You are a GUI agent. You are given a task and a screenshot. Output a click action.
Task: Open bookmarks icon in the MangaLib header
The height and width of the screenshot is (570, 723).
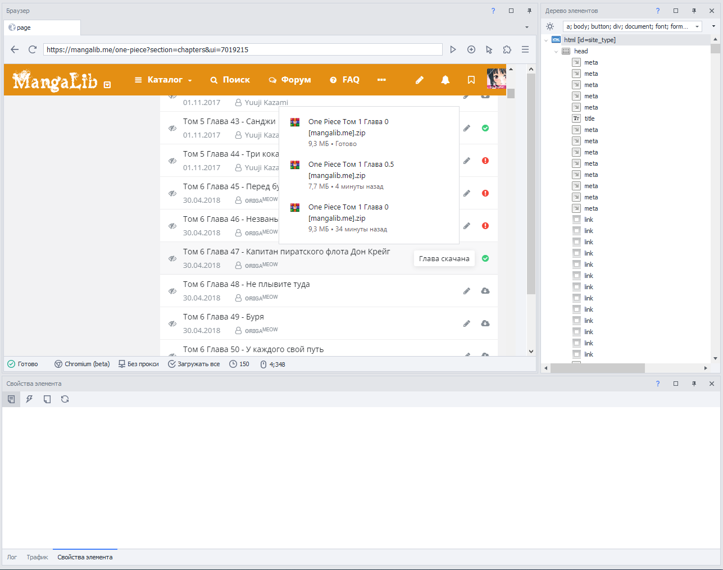click(471, 80)
